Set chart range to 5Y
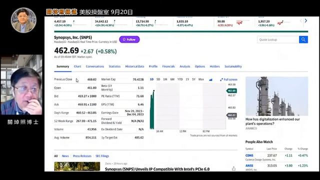The height and width of the screenshot is (180, 320). pyautogui.click(x=193, y=79)
